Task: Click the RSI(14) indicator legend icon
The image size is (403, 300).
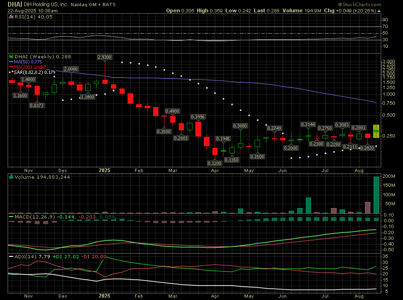Action: [x=11, y=17]
